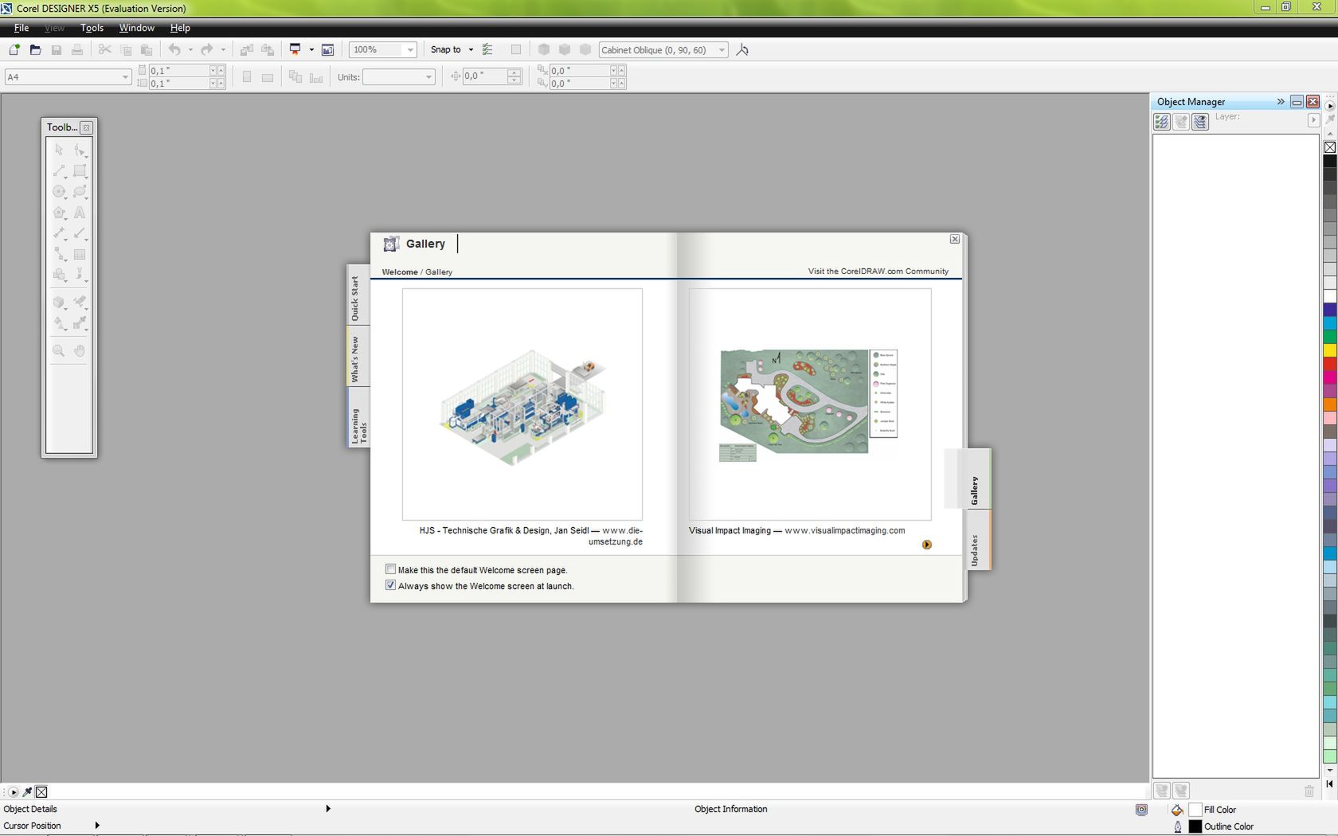Pick the yellow swatch in color palette
Screen dimensions: 1338x836
click(x=1330, y=350)
